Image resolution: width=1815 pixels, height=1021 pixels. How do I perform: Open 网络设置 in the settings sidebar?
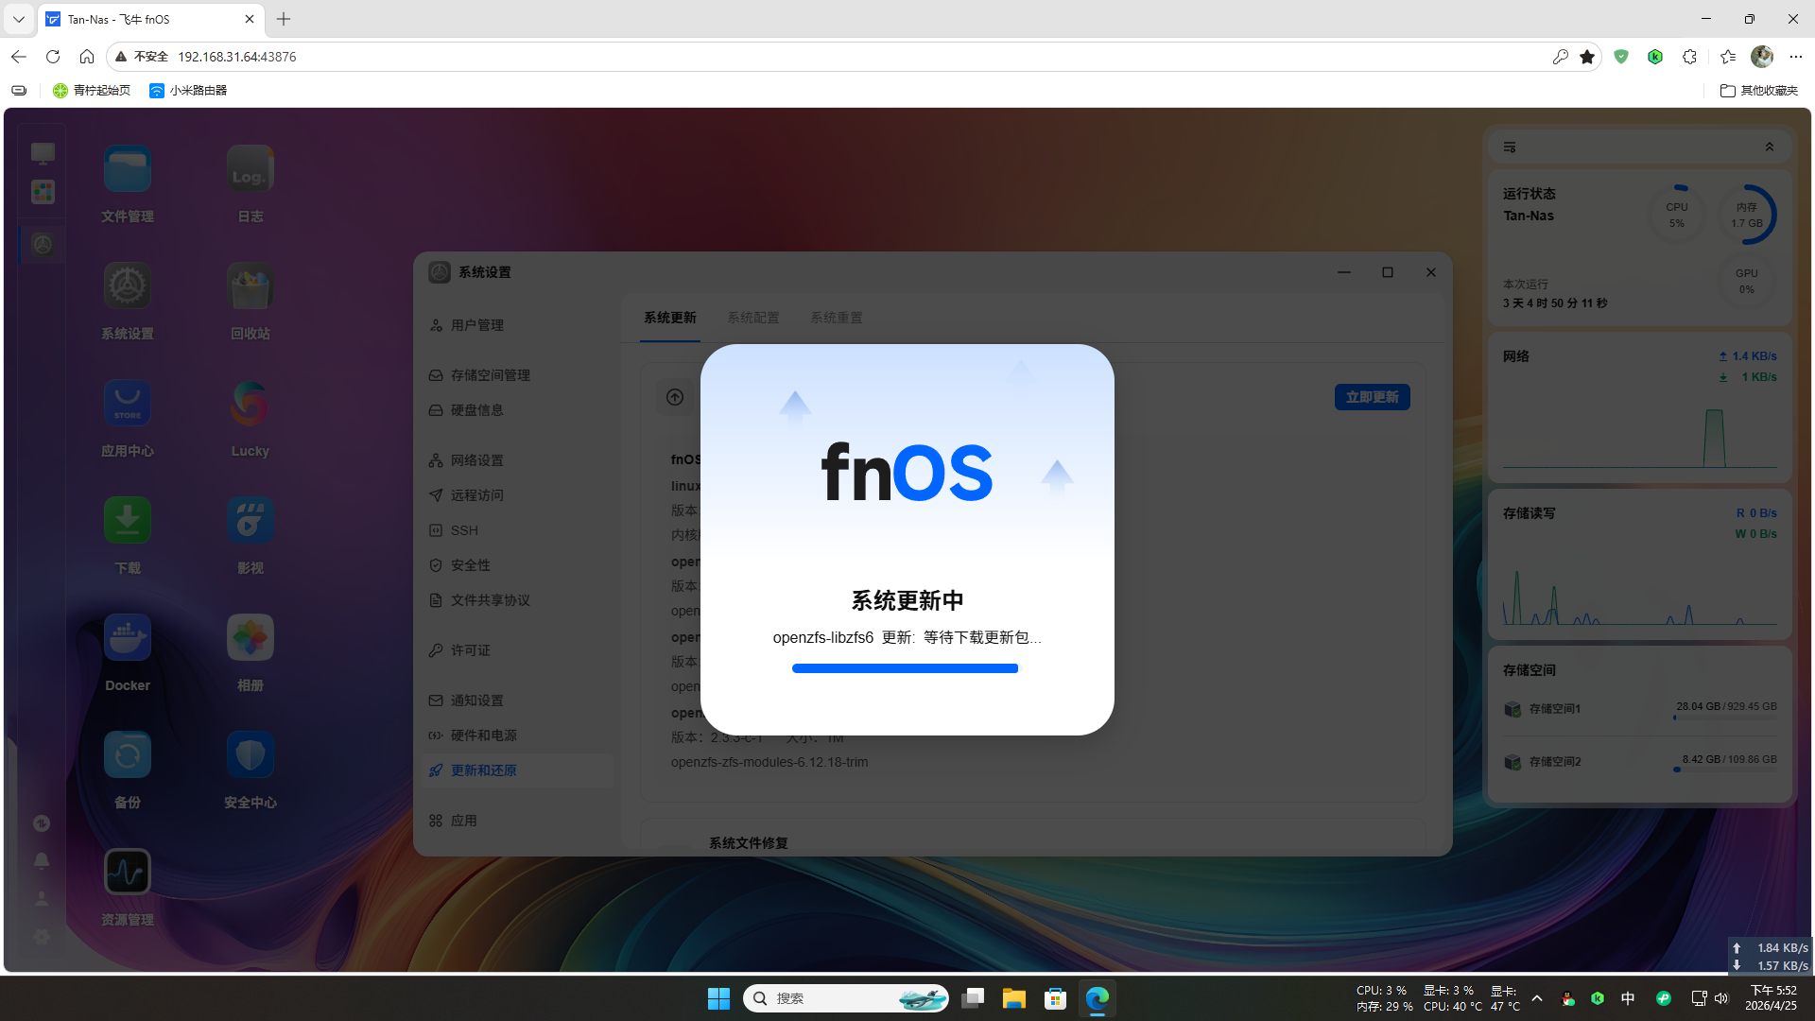(x=518, y=460)
